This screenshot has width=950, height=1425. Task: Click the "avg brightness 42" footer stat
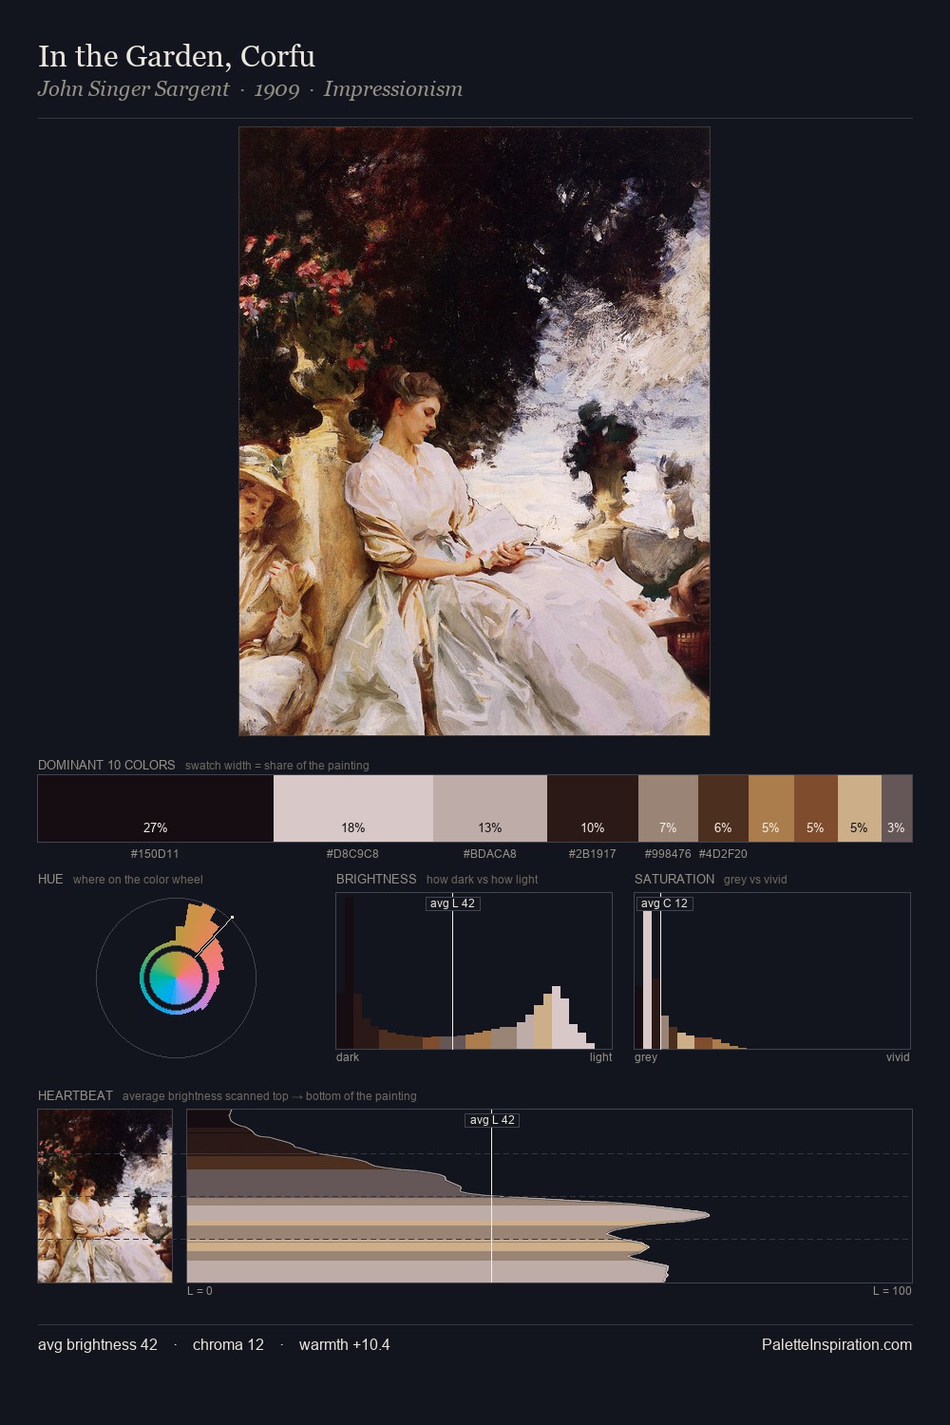point(98,1344)
